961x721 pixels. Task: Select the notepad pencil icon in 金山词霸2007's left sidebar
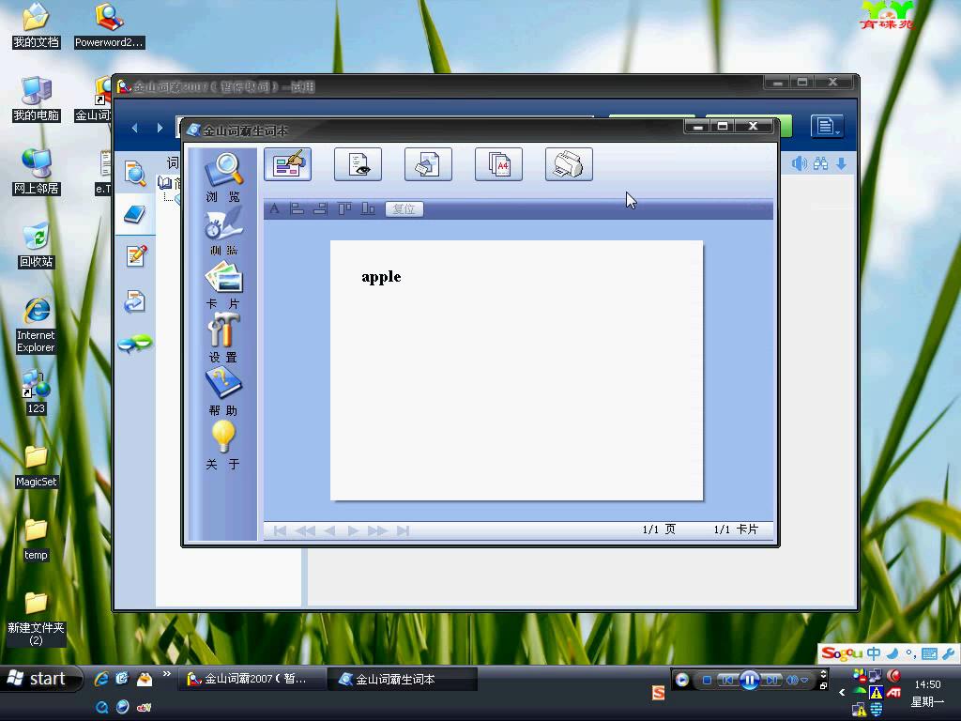pos(135,255)
